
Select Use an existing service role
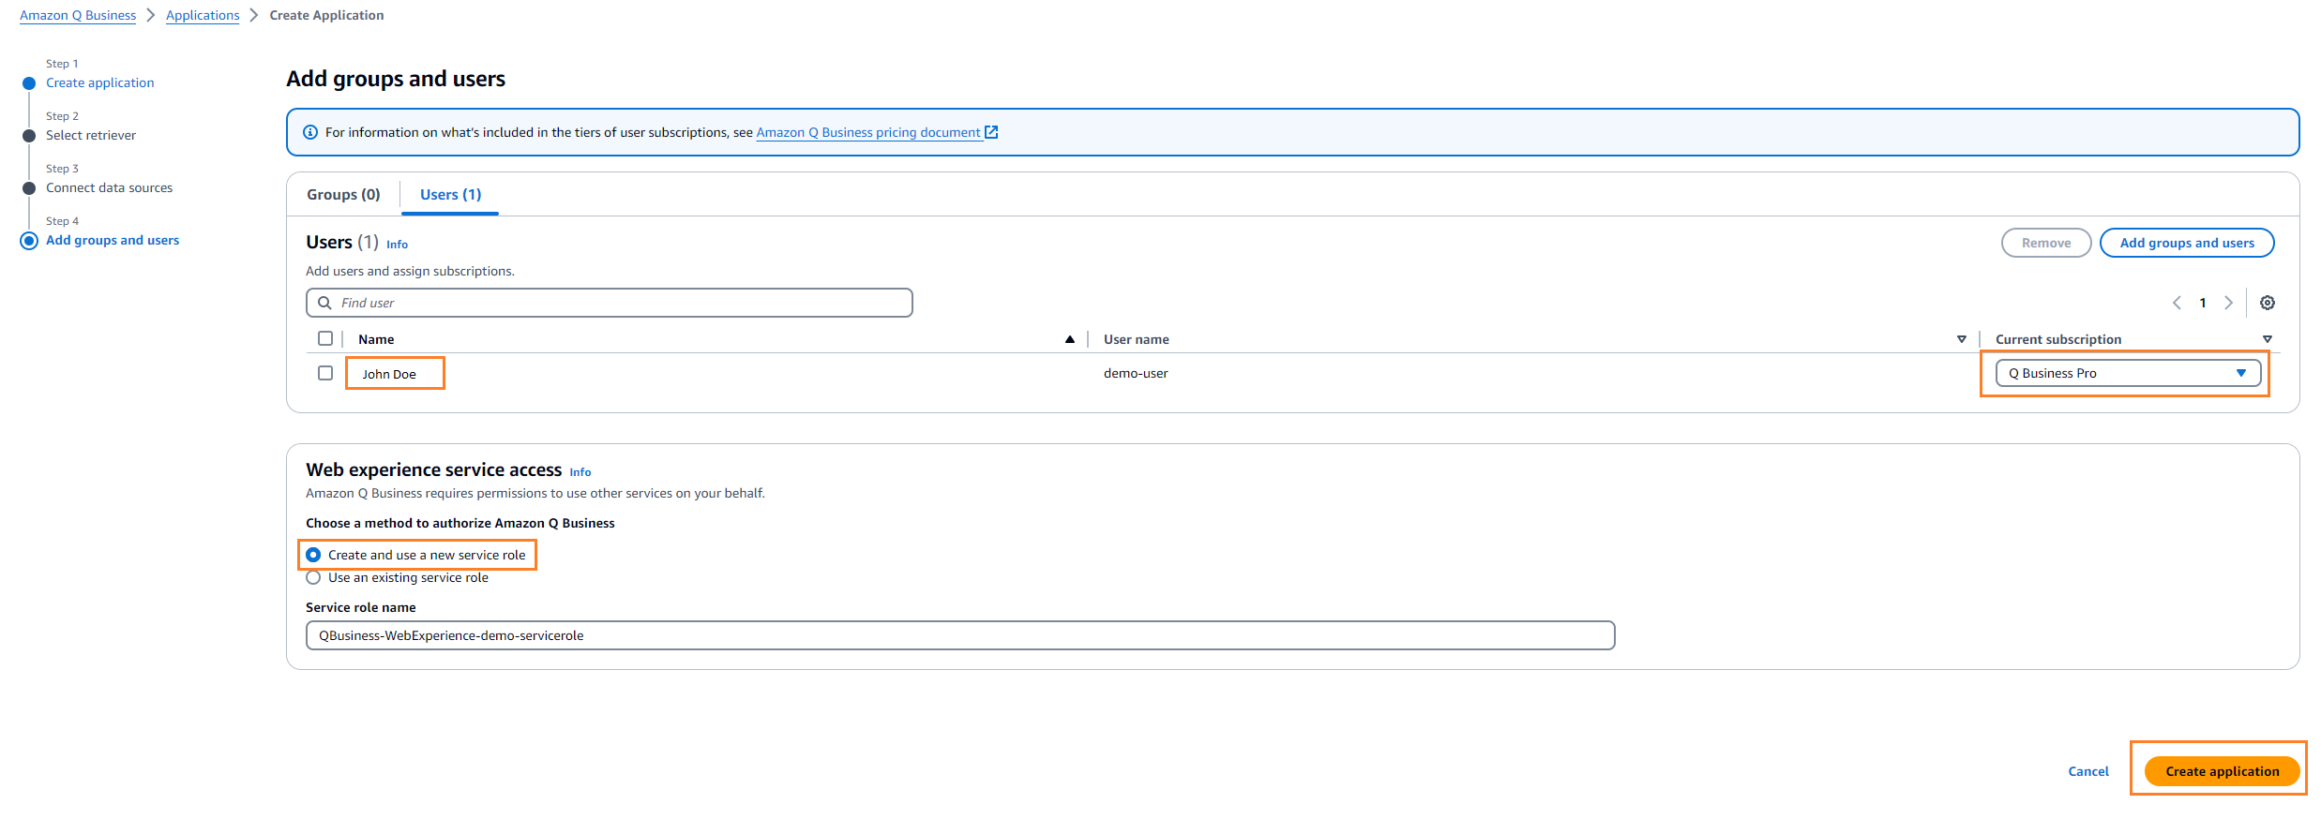pos(313,577)
